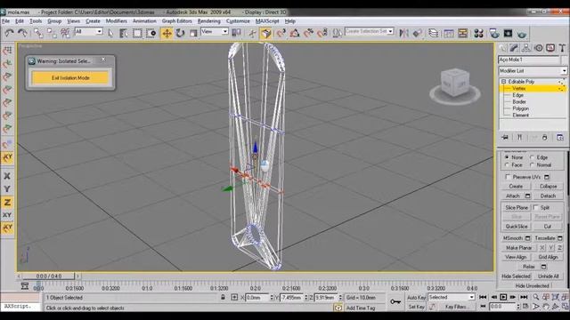The width and height of the screenshot is (570, 320).
Task: Open the Create Selection Set dropdown
Action: coord(370,32)
